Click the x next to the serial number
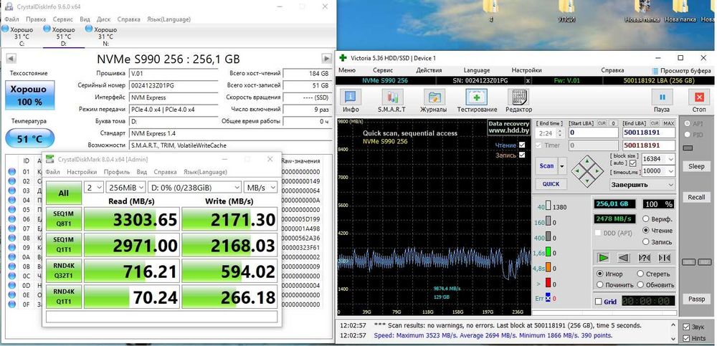717x346 pixels. [528, 80]
